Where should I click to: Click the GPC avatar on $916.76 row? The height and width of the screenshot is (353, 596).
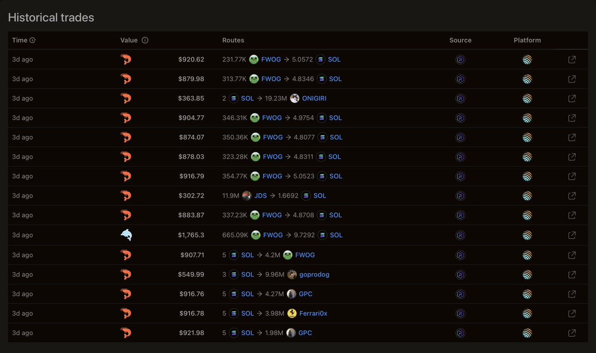click(x=292, y=294)
